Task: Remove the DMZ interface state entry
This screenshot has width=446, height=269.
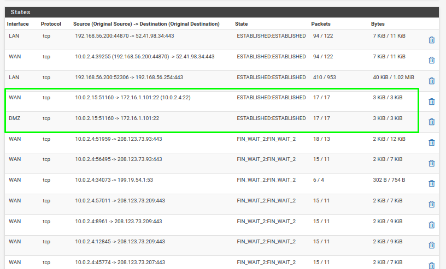Action: tap(431, 122)
